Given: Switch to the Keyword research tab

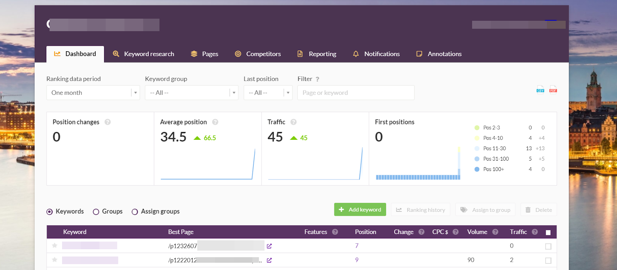Looking at the screenshot, I should (143, 54).
